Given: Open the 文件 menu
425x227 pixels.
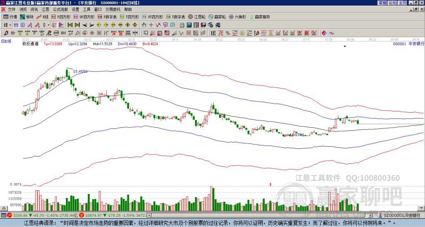Looking at the screenshot, I should [x=12, y=10].
